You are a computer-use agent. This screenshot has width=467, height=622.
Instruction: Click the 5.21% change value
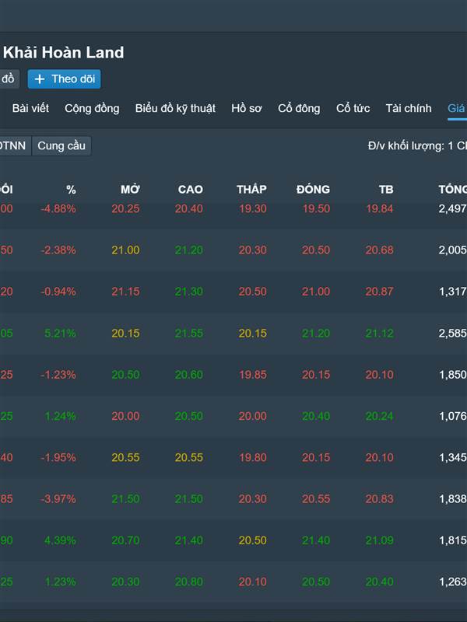coord(60,334)
